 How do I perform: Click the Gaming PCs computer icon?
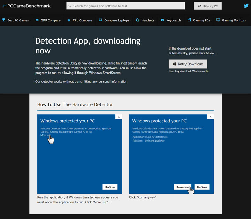click(189, 20)
